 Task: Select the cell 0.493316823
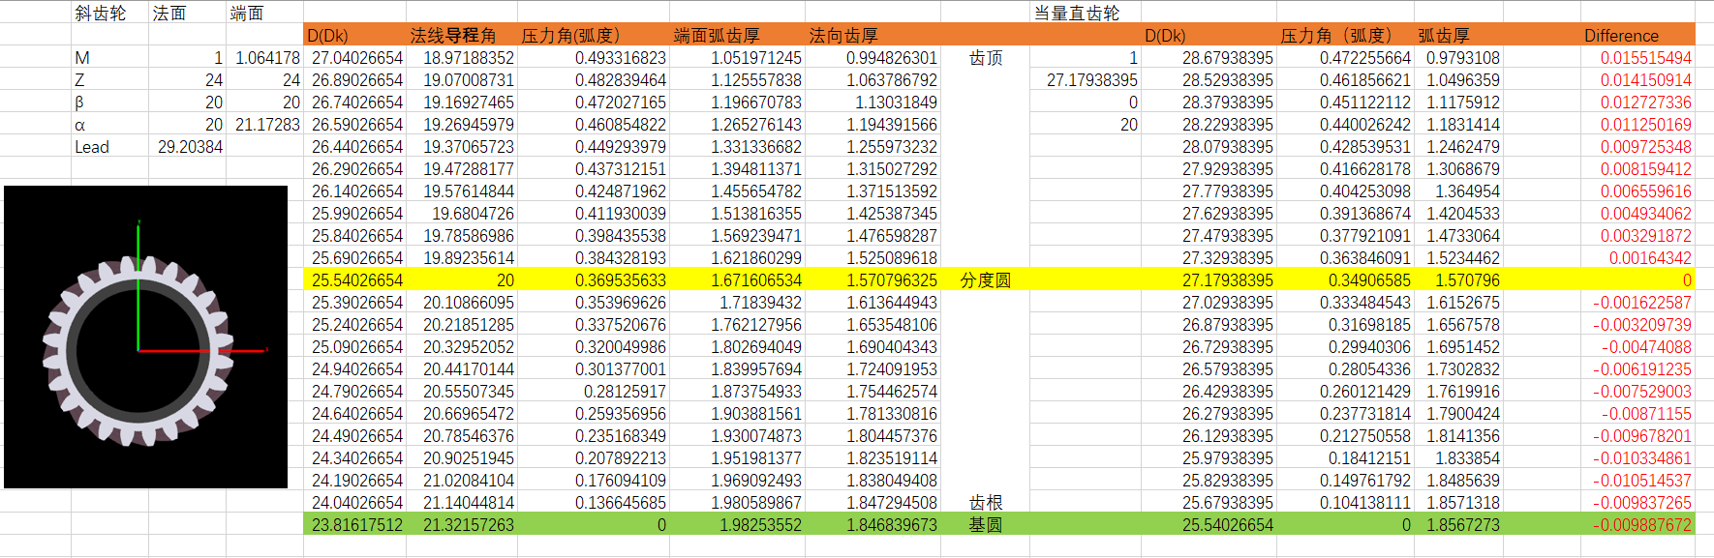point(621,58)
